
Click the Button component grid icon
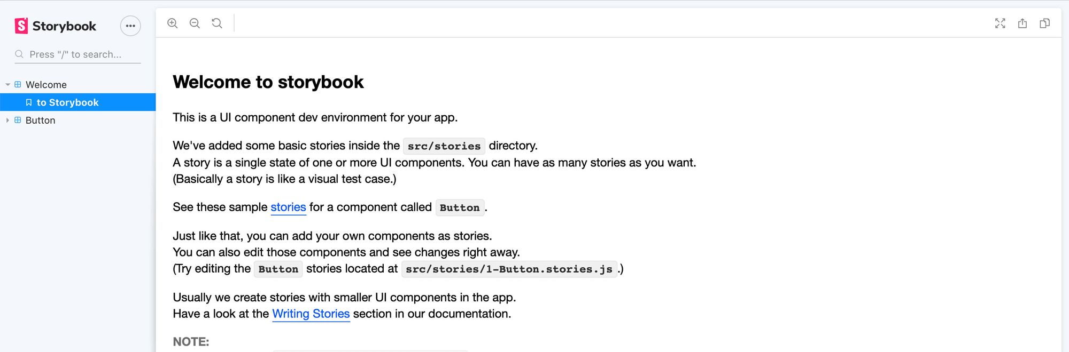point(18,121)
